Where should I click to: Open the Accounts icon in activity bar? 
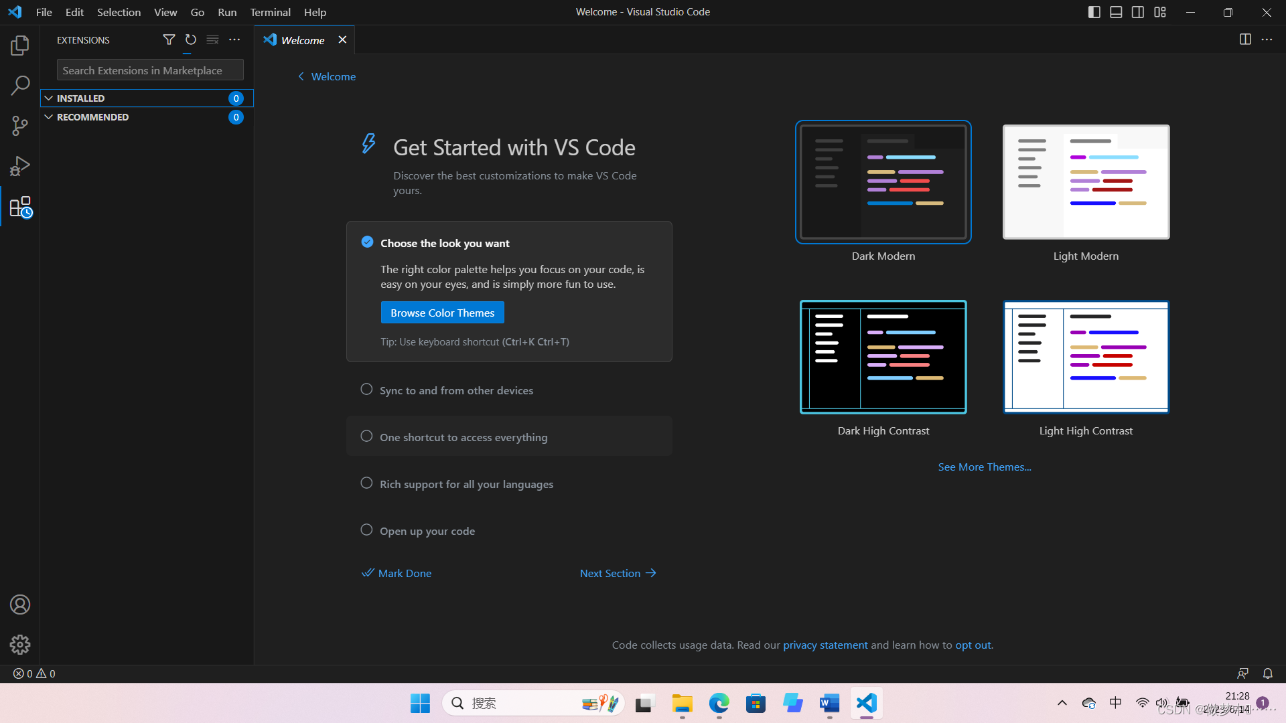20,605
